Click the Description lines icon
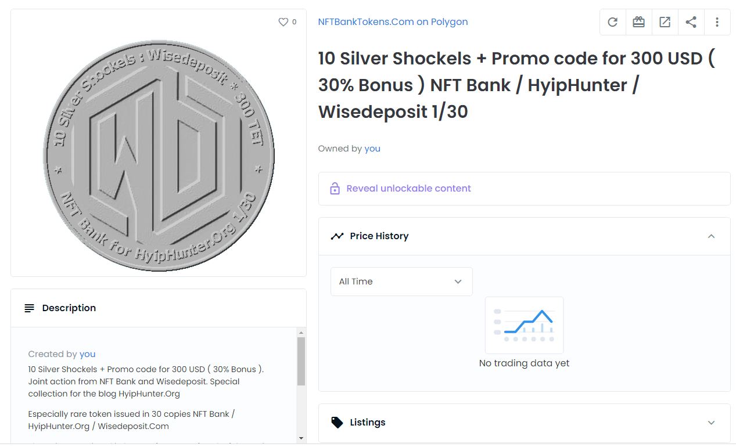This screenshot has height=447, width=736. tap(30, 308)
